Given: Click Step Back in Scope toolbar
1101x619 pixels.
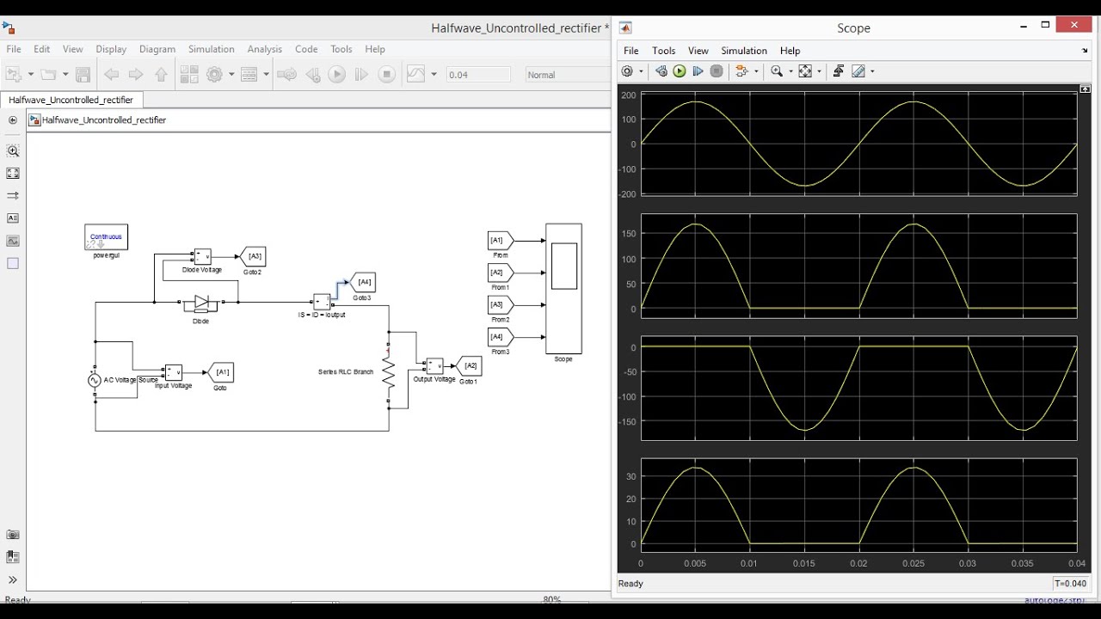Looking at the screenshot, I should pyautogui.click(x=661, y=71).
